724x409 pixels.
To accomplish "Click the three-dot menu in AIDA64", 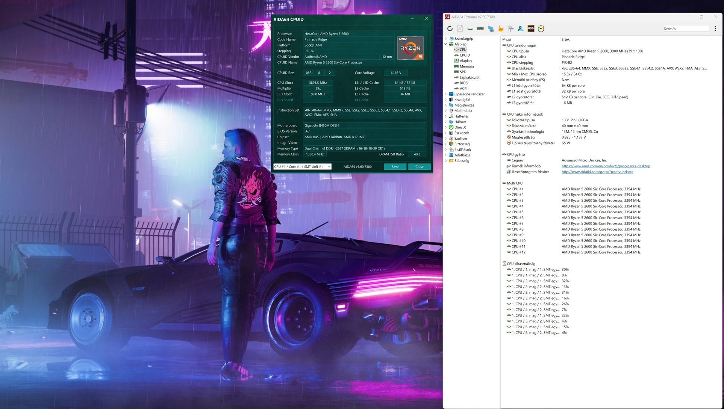I will click(715, 29).
